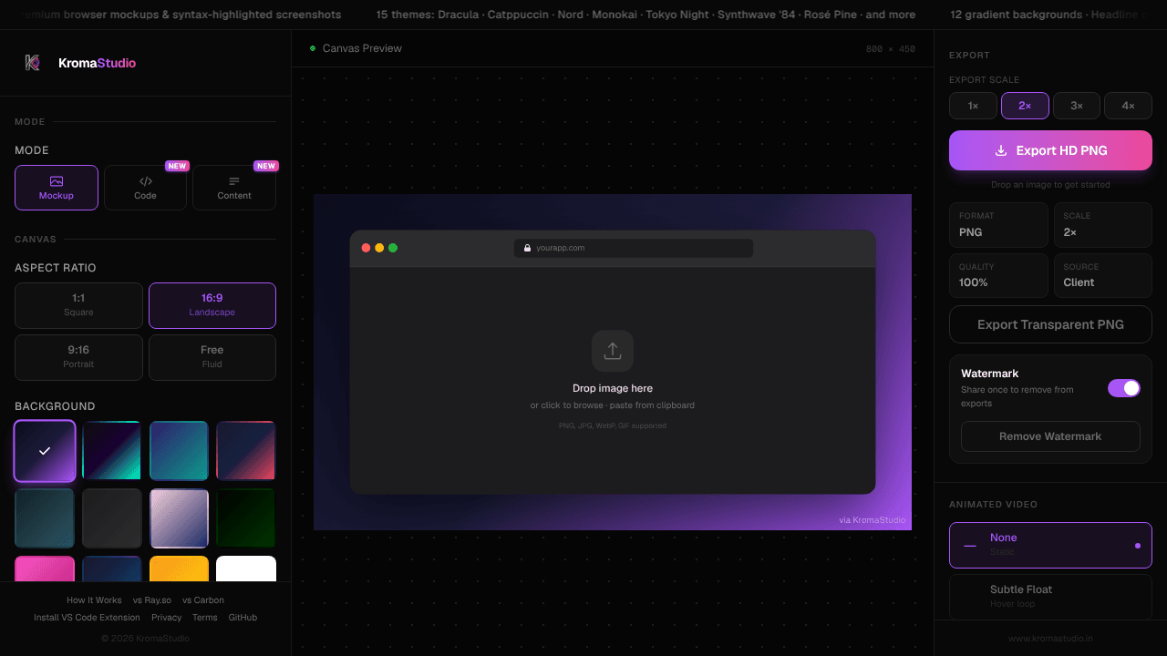Select the dark navy blue background swatch
Image resolution: width=1167 pixels, height=656 pixels.
(x=112, y=569)
